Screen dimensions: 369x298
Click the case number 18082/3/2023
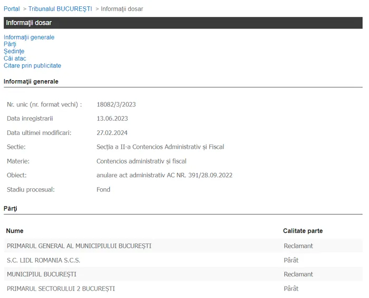tap(116, 104)
